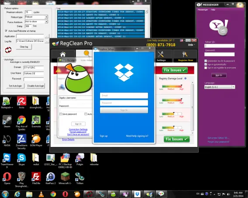
Task: Click the red Rebooter refresh arrows icon
Action: pos(8,50)
